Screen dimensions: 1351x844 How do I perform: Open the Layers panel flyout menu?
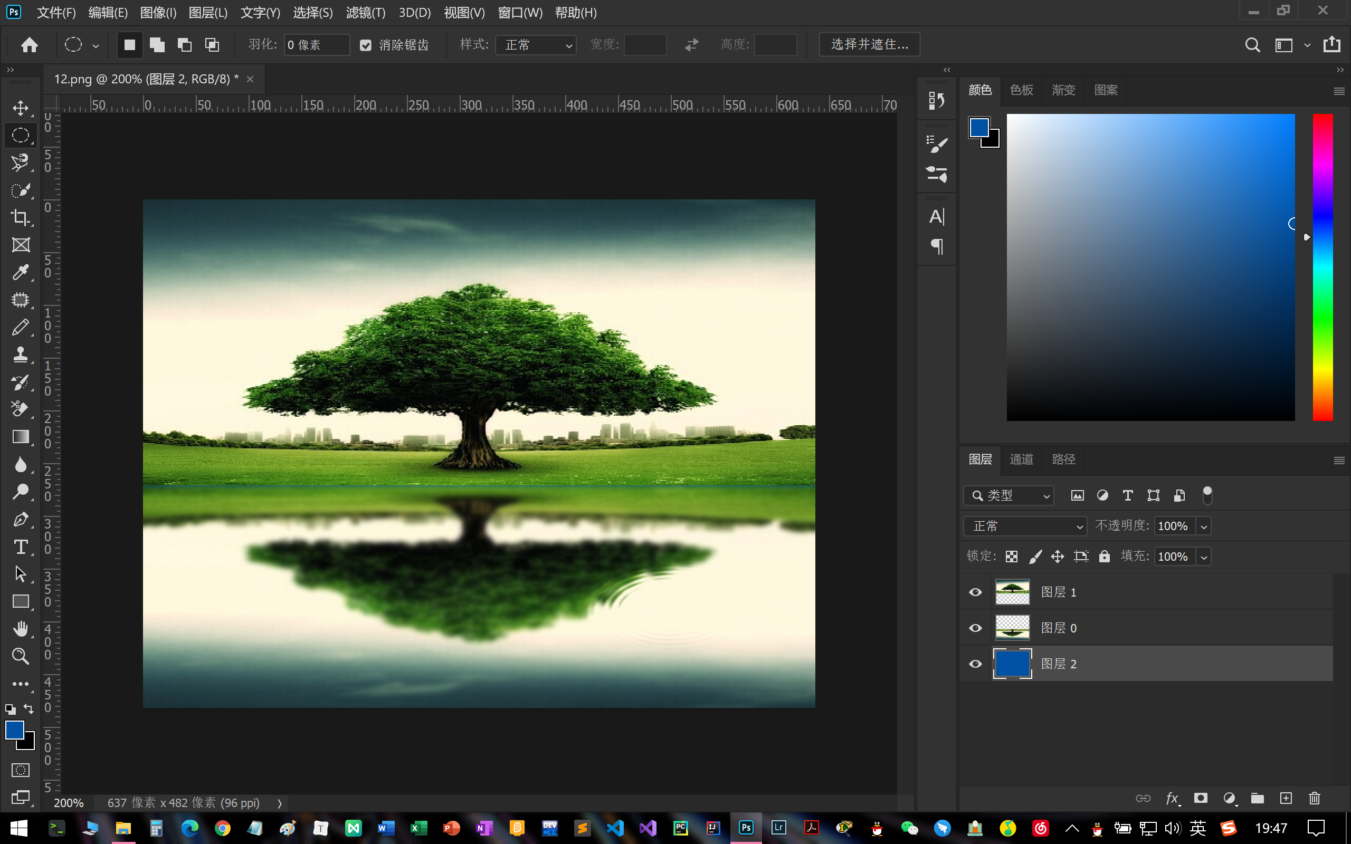tap(1339, 461)
